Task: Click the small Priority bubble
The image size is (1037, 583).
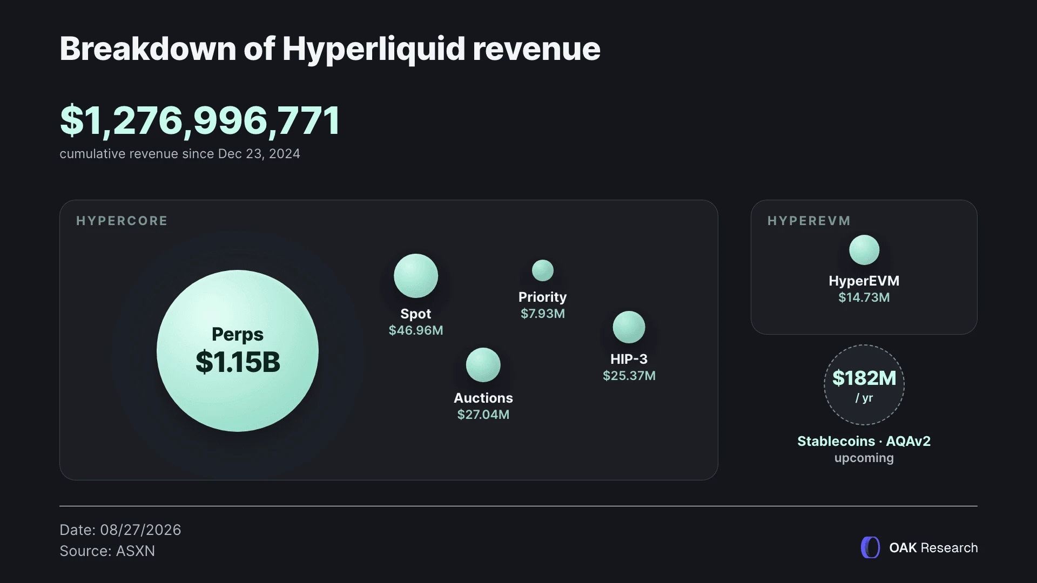Action: [x=543, y=270]
